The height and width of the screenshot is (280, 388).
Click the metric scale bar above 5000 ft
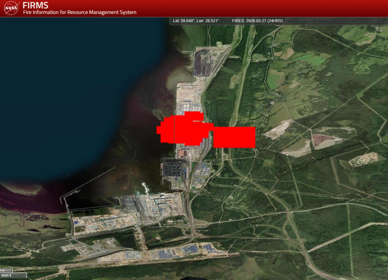(x=6, y=270)
